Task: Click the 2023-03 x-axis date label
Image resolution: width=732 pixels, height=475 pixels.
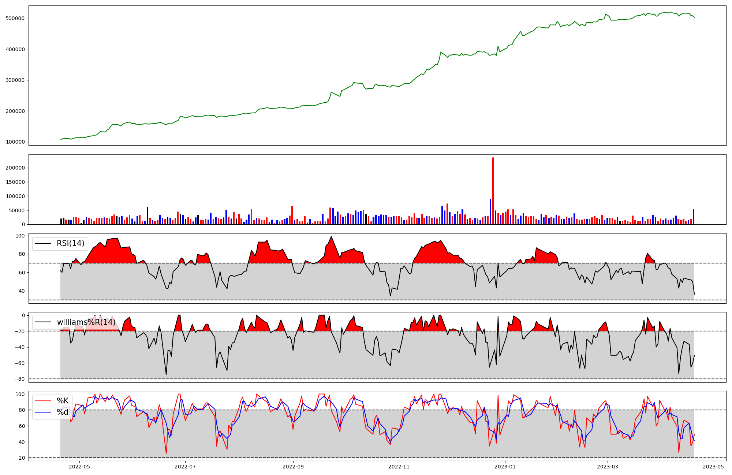Action: click(x=608, y=467)
